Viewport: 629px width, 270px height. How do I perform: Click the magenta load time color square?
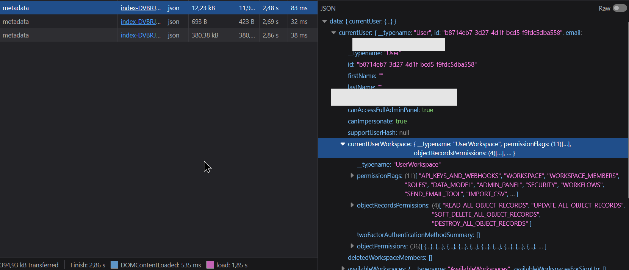pyautogui.click(x=210, y=265)
